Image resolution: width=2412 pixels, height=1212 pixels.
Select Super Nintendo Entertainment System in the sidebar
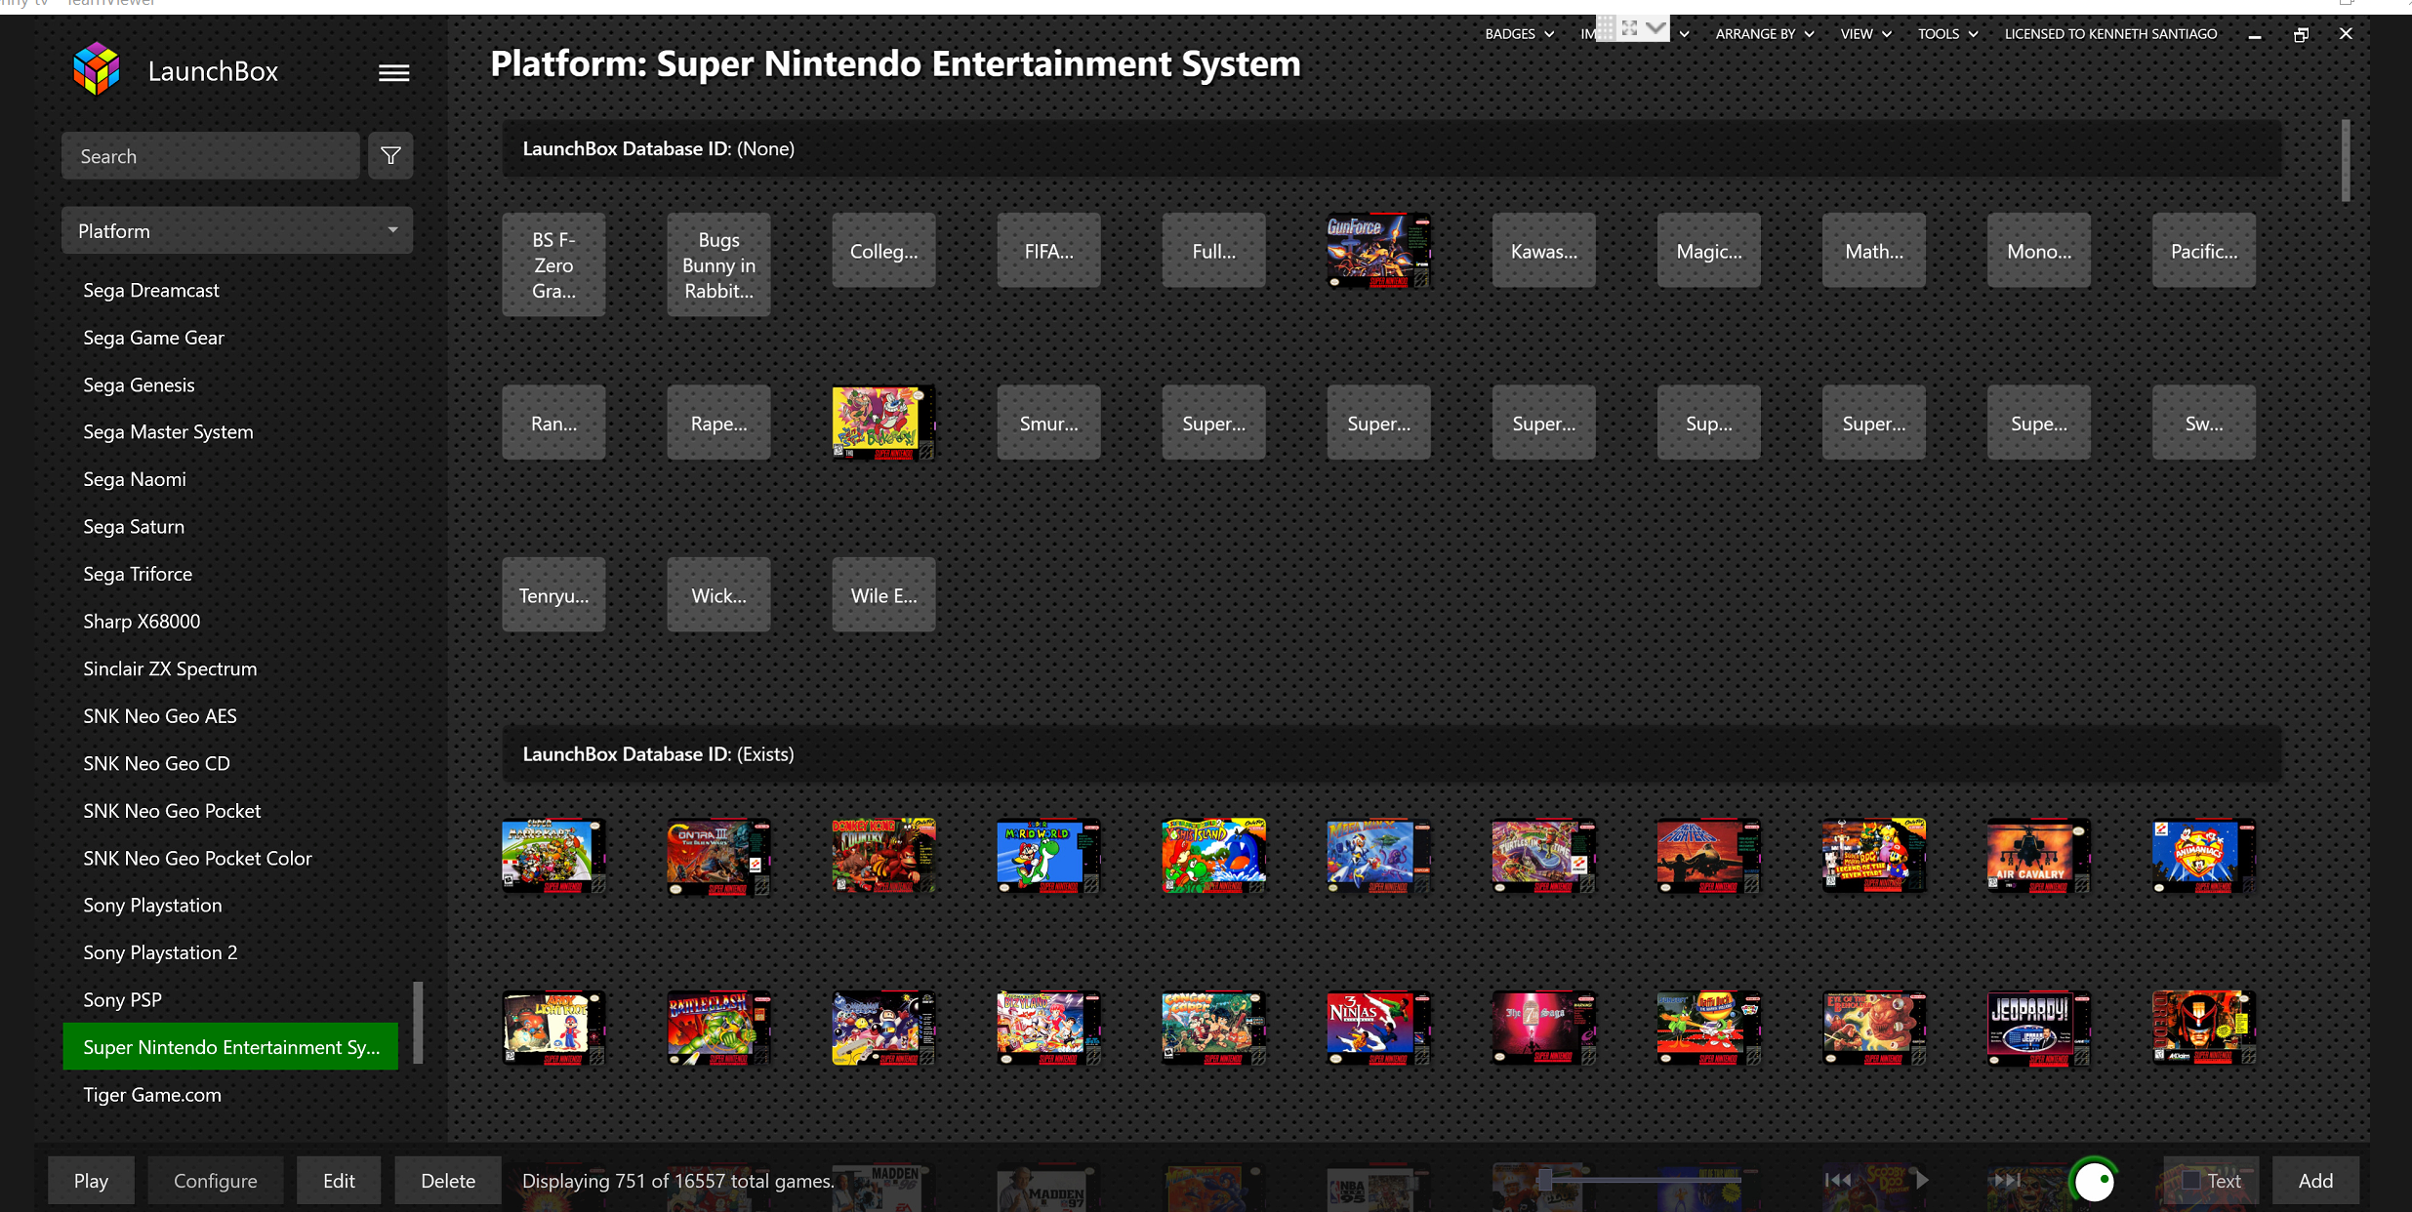point(230,1046)
